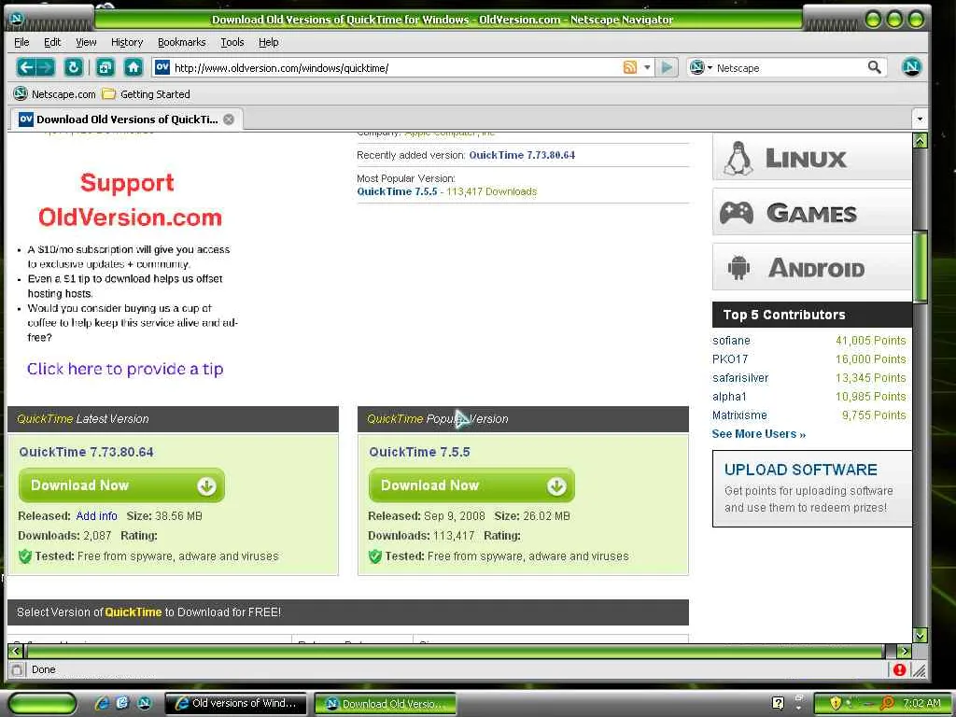The image size is (956, 717).
Task: Open contributor safarisilver profile
Action: point(740,378)
